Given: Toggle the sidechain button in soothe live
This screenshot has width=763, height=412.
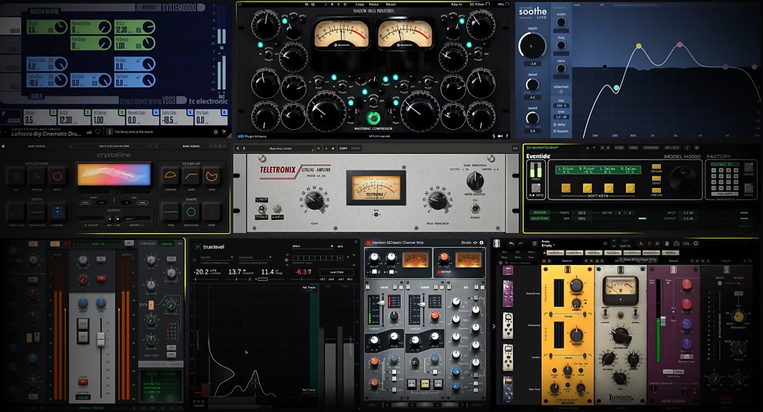Looking at the screenshot, I should click(561, 92).
